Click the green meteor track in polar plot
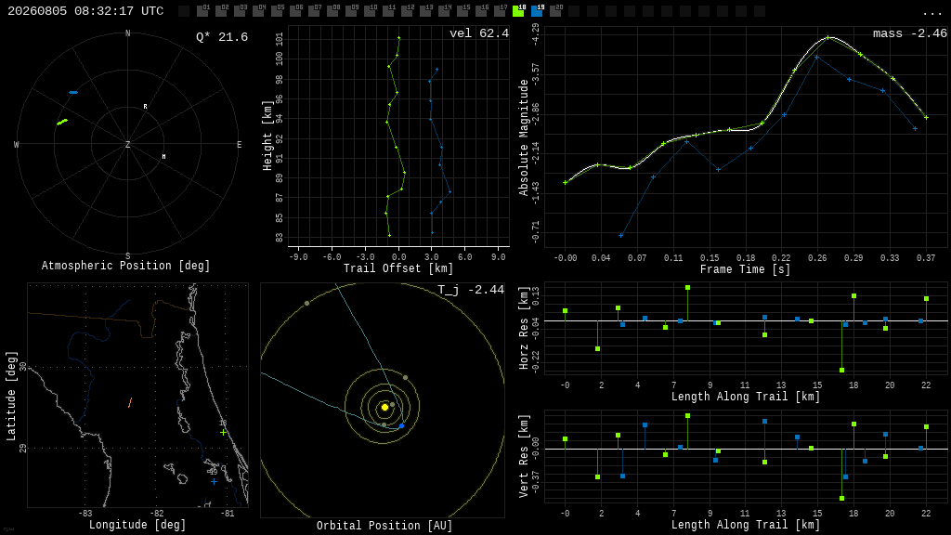The image size is (951, 535). coord(62,122)
